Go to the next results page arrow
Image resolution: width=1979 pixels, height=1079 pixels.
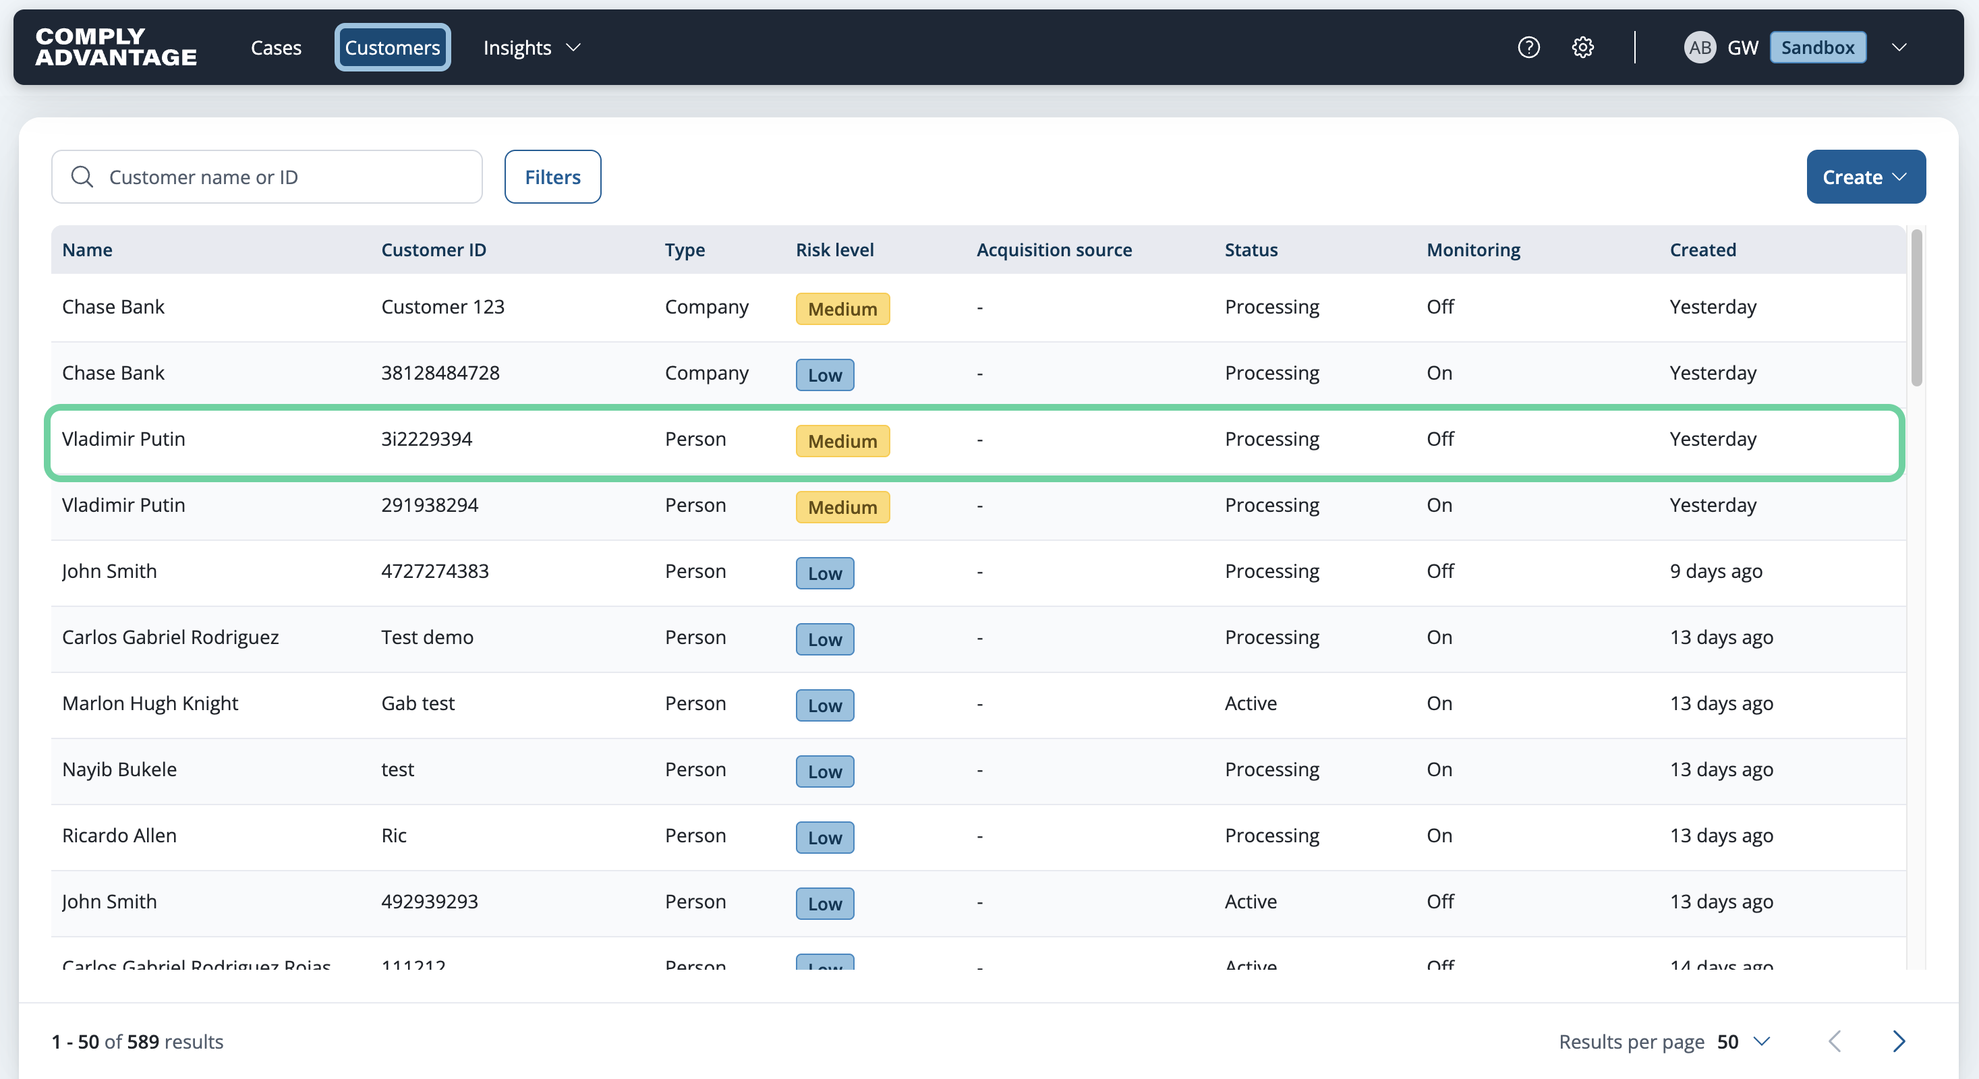pos(1898,1041)
